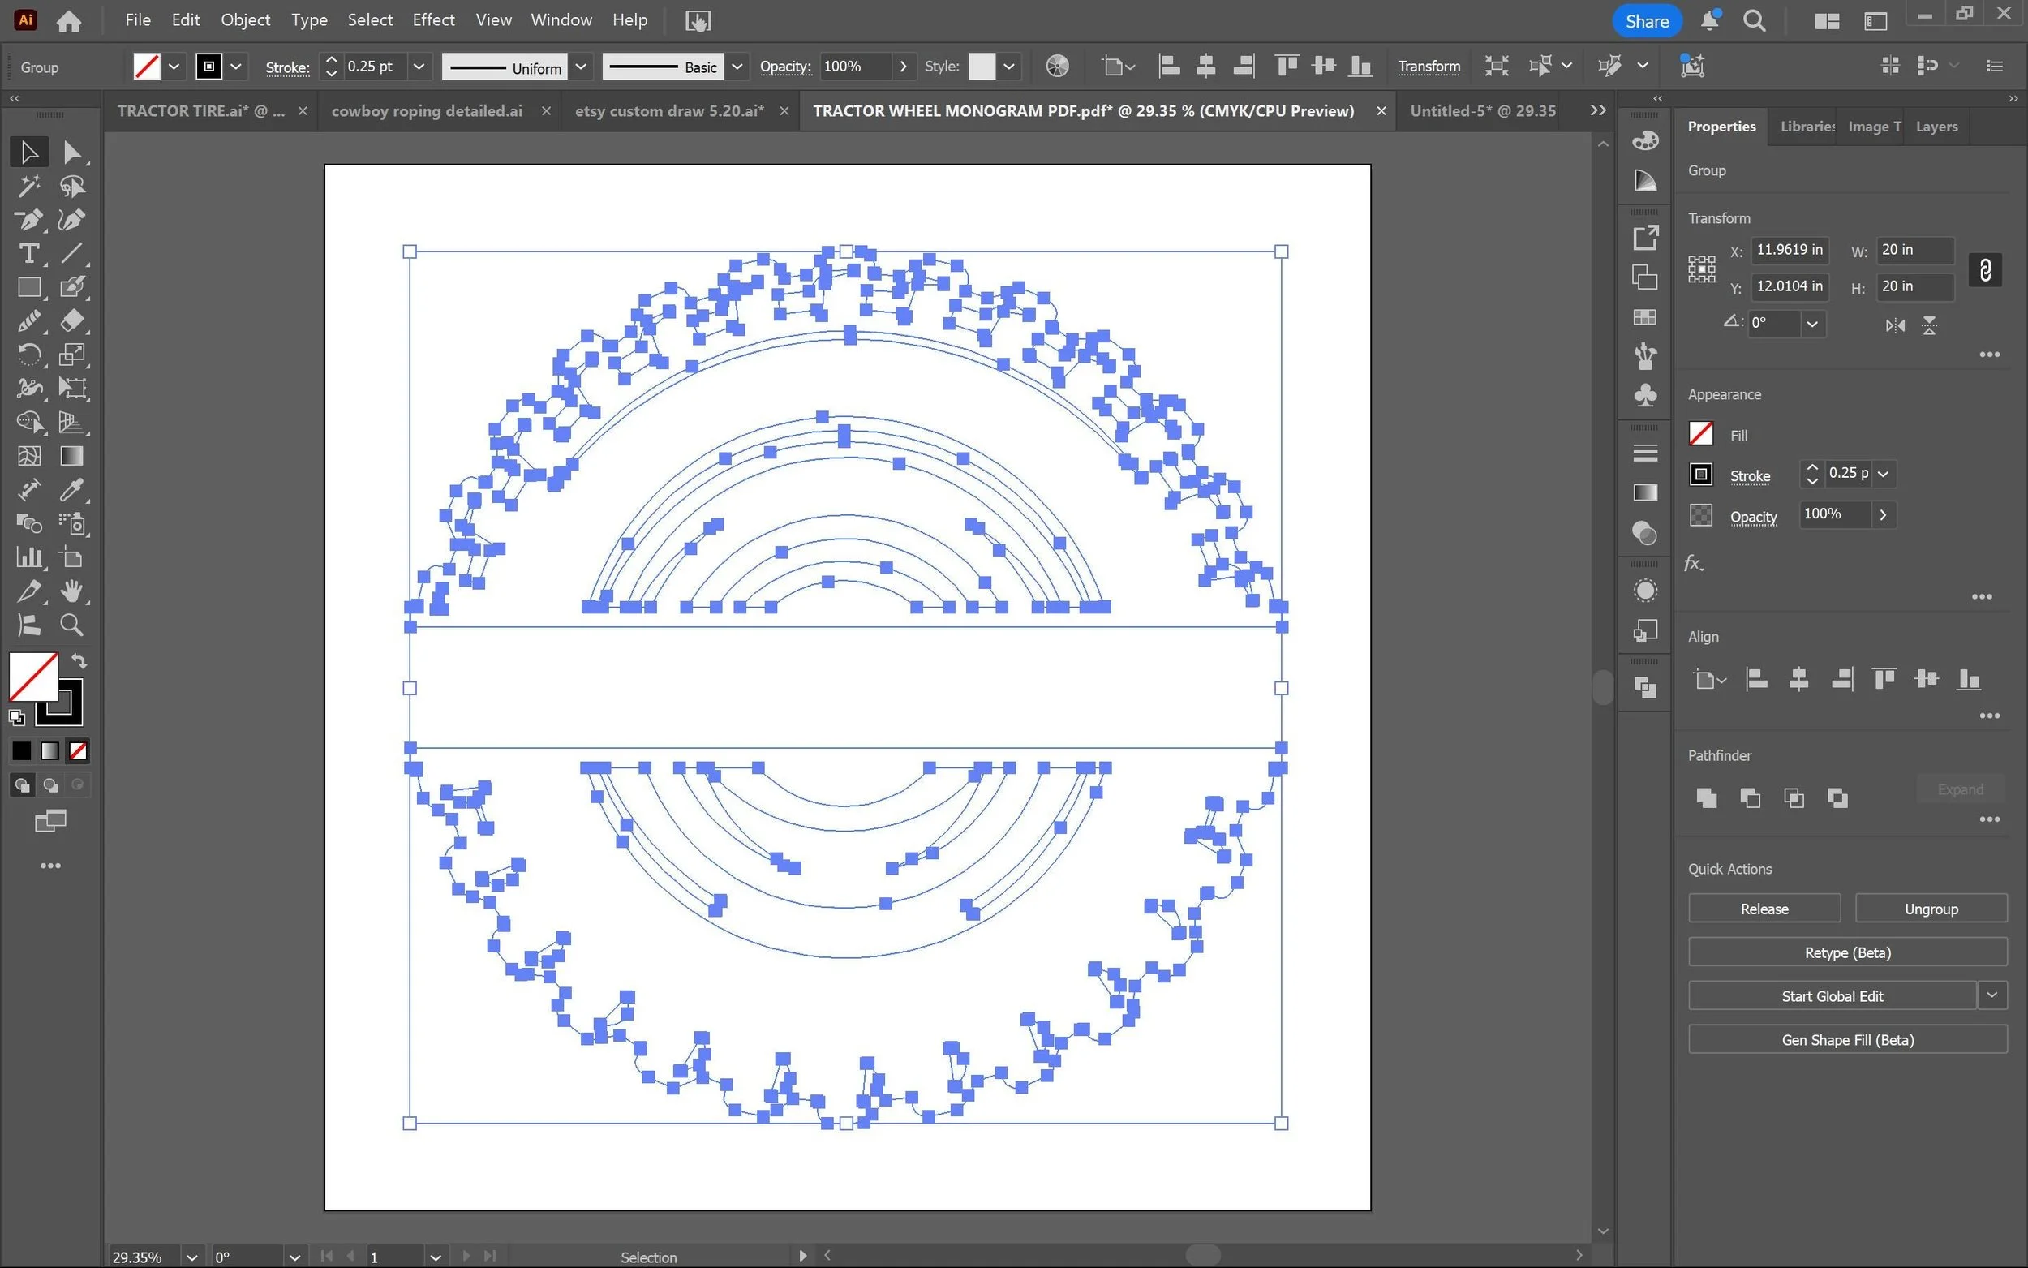Pick the Zoom tool in toolbar
This screenshot has height=1268, width=2028.
point(71,625)
